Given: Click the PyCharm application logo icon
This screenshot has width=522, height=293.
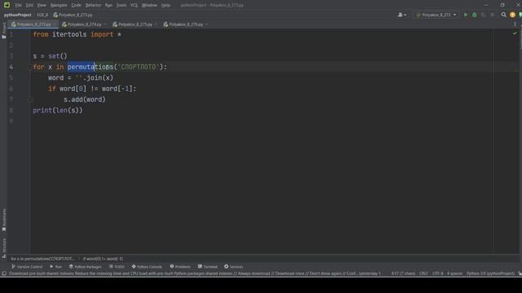Looking at the screenshot, I should (x=7, y=5).
